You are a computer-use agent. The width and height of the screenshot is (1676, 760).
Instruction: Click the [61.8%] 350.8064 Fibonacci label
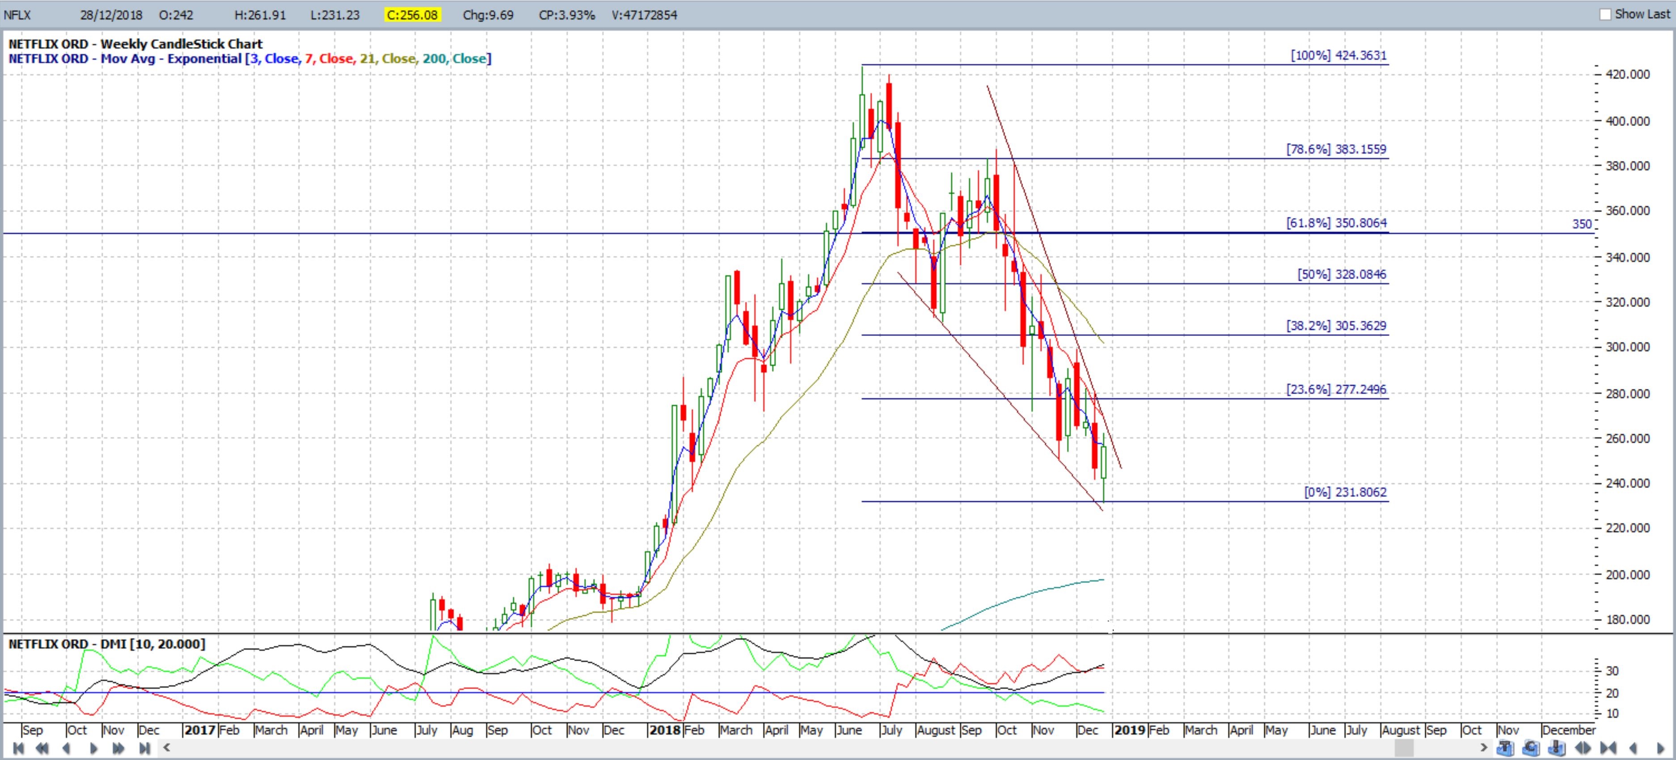pyautogui.click(x=1336, y=223)
